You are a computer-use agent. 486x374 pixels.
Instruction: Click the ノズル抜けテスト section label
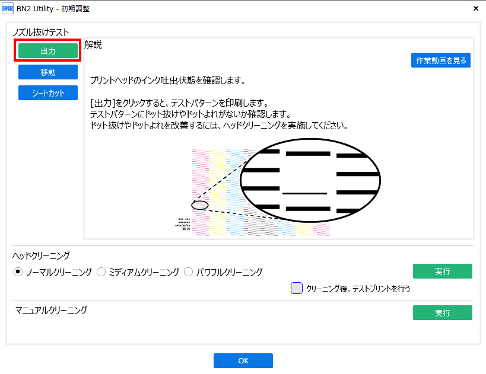coord(41,32)
